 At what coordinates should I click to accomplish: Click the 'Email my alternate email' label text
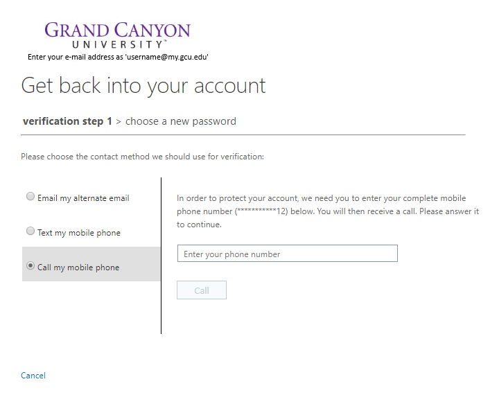[x=83, y=198]
